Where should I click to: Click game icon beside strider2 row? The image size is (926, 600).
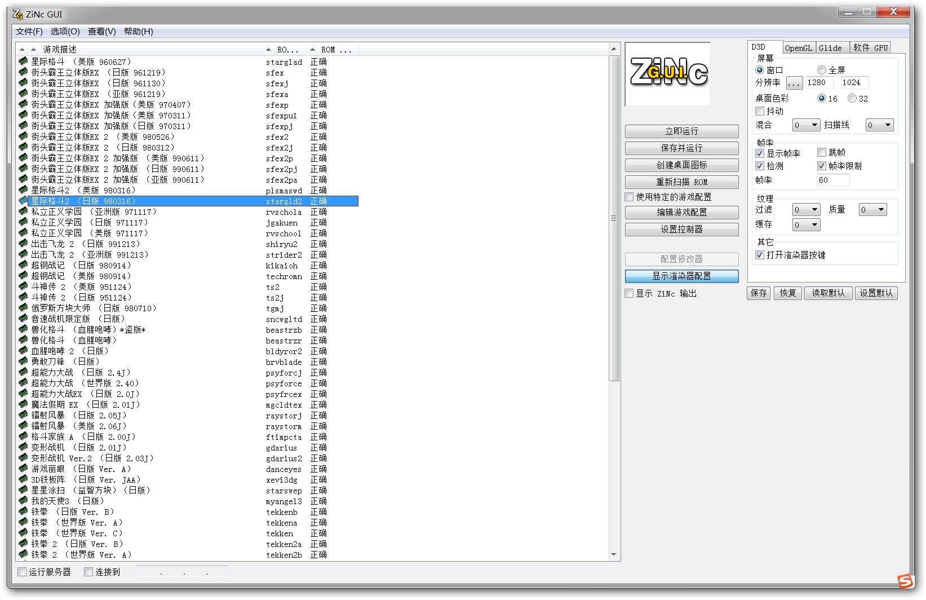coord(23,254)
